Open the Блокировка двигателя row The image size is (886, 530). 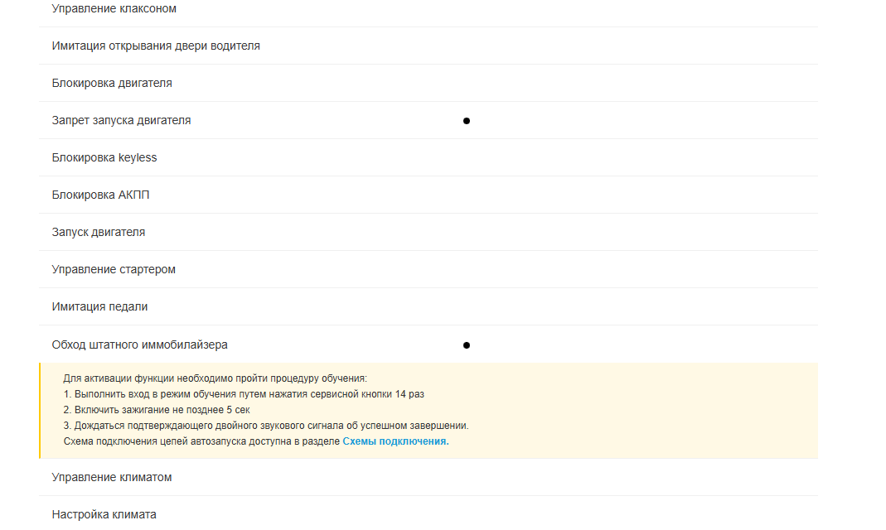pos(112,84)
